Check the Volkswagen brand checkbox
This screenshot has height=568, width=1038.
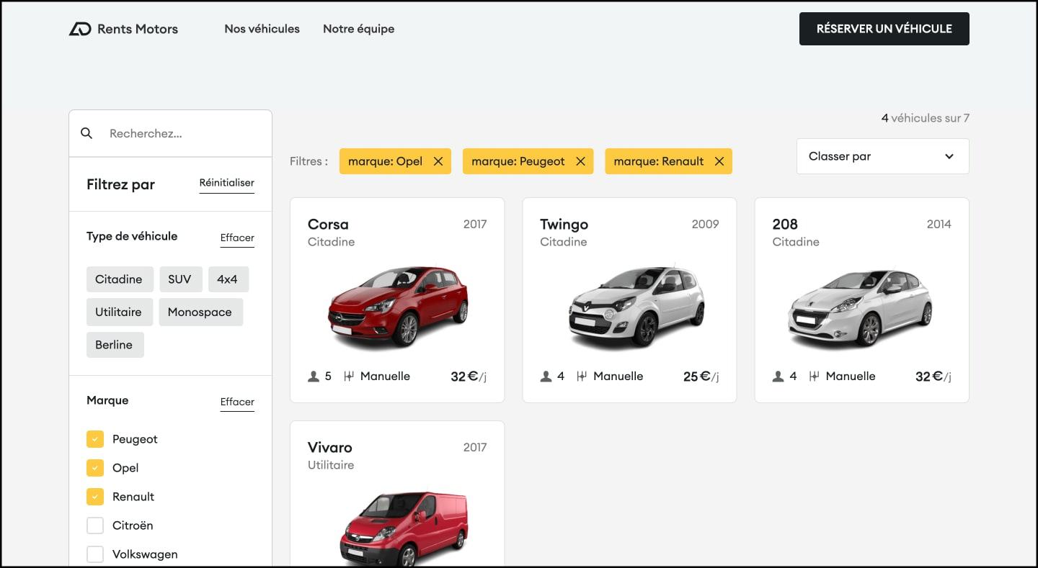[x=95, y=554]
